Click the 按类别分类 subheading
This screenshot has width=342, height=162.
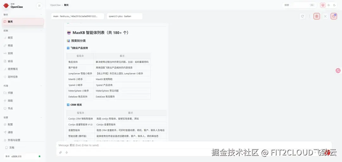[76, 40]
